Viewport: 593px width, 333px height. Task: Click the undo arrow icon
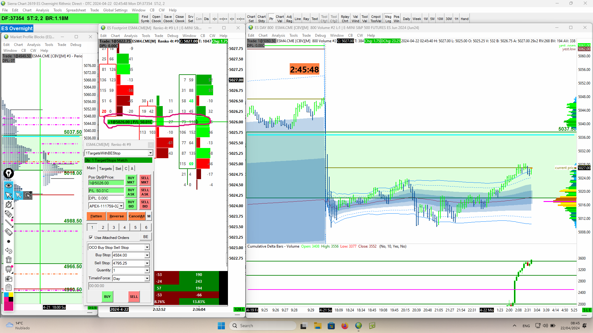[9, 251]
